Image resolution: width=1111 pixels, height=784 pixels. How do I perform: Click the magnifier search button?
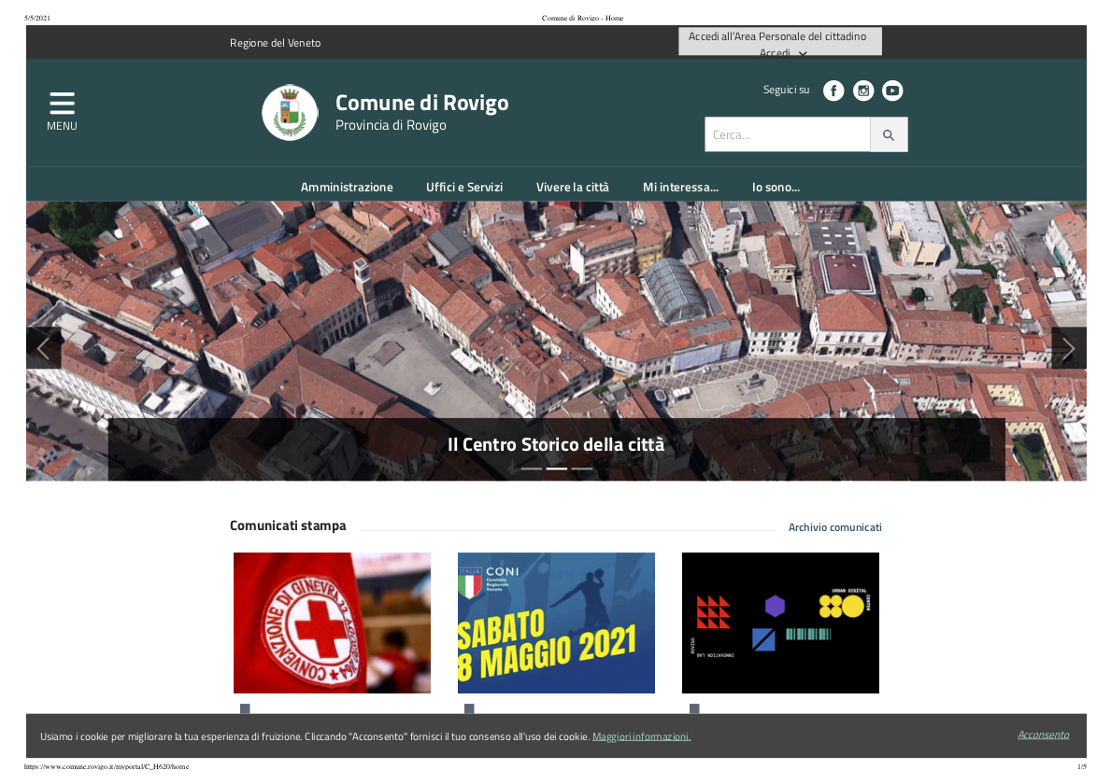pyautogui.click(x=889, y=134)
